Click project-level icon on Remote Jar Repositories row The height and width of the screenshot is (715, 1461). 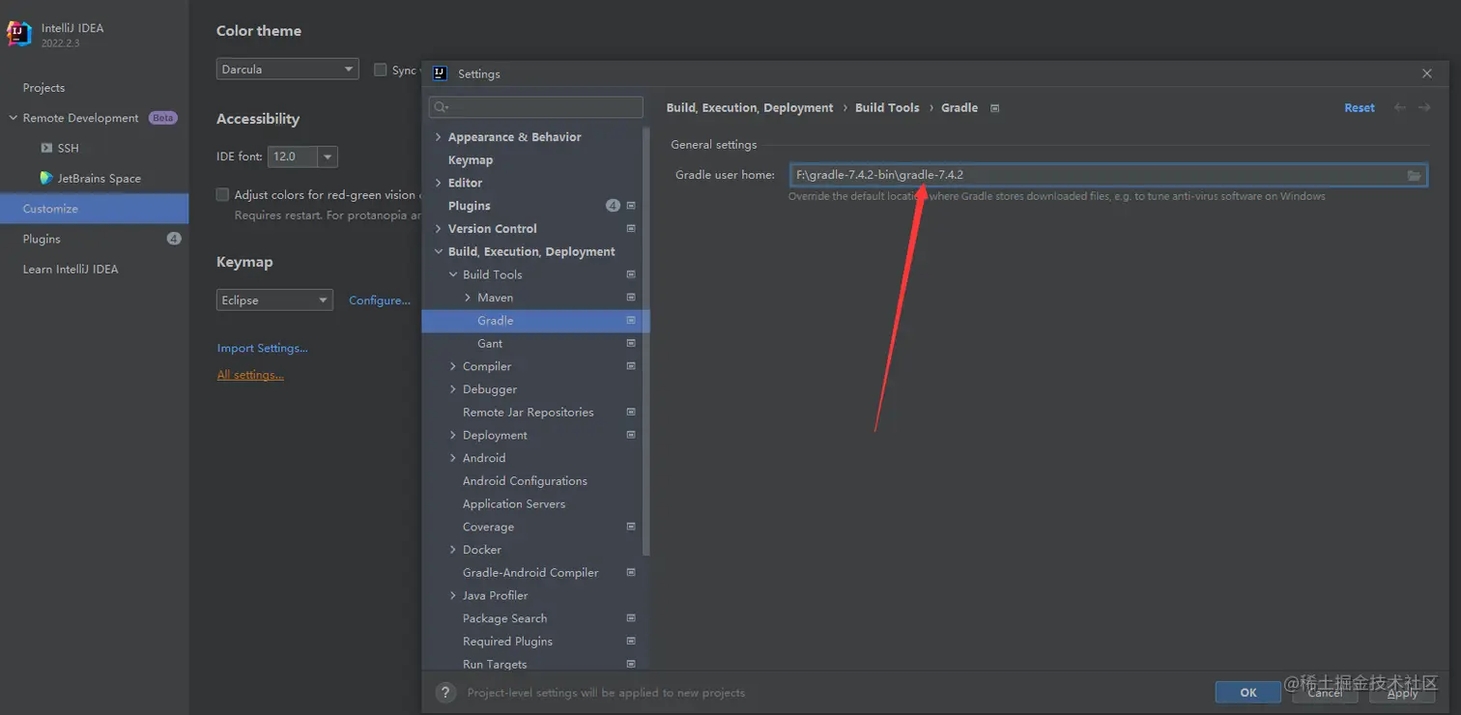point(631,412)
